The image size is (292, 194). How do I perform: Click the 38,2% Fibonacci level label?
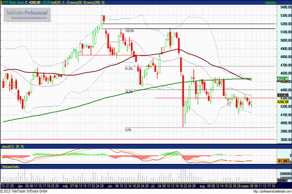(129, 91)
